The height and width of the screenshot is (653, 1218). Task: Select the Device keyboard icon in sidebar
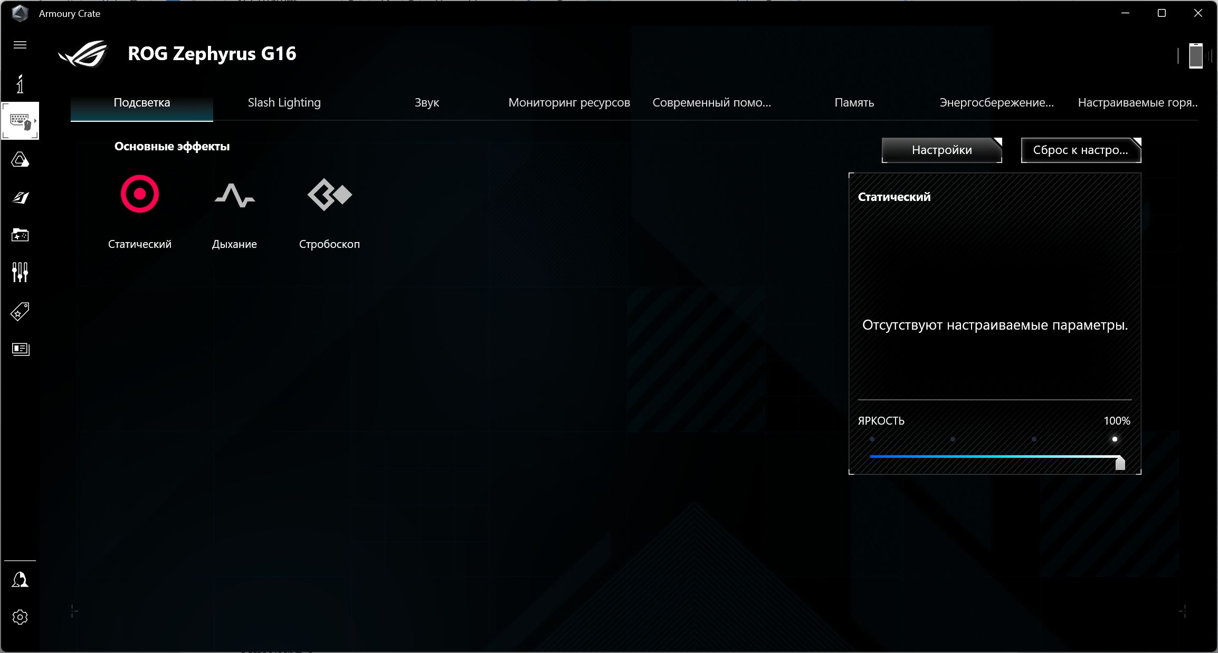(20, 121)
